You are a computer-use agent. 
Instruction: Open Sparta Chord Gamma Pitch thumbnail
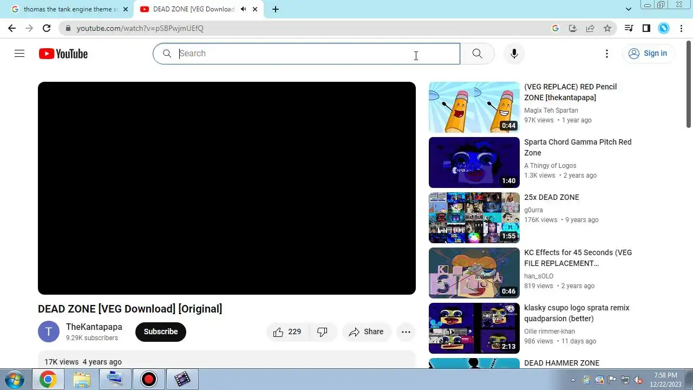coord(474,162)
